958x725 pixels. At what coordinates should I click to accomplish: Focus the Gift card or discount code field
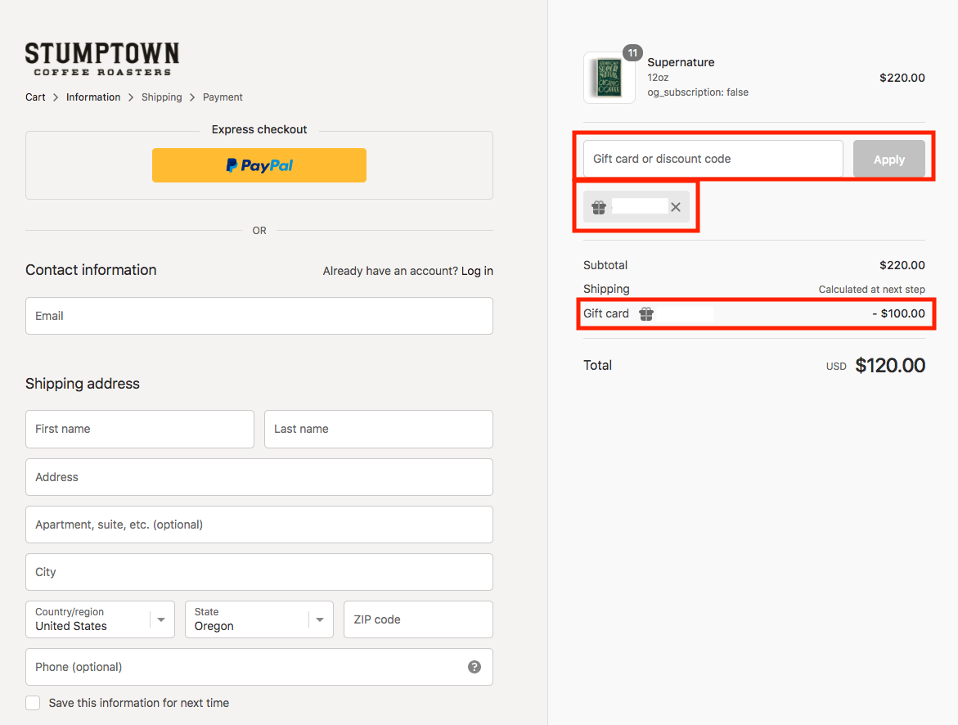[713, 159]
